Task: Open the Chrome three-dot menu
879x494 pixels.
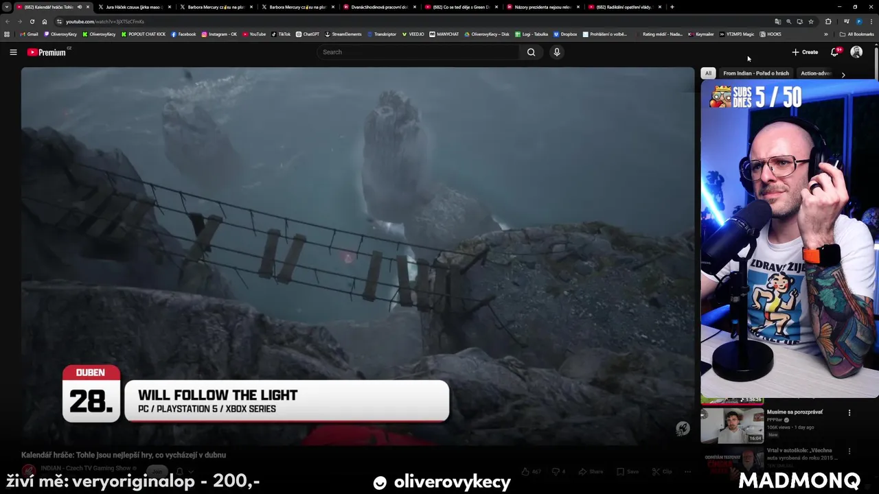Action: click(871, 21)
